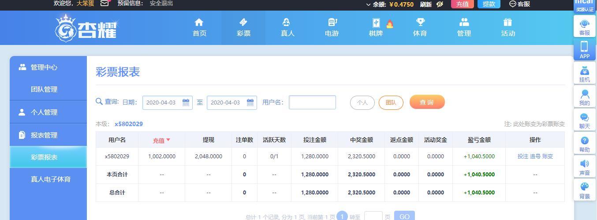
Task: Open the 管理 management nav item
Action: [x=464, y=27]
